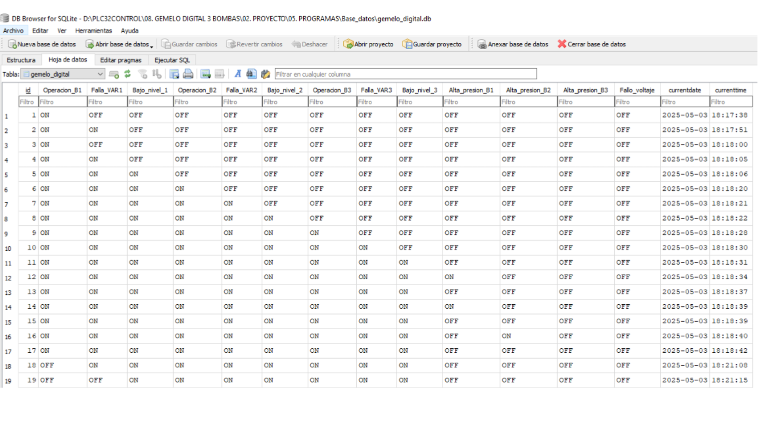This screenshot has width=762, height=429.
Task: Click the Operacion_B1 column filter box
Action: coord(63,102)
